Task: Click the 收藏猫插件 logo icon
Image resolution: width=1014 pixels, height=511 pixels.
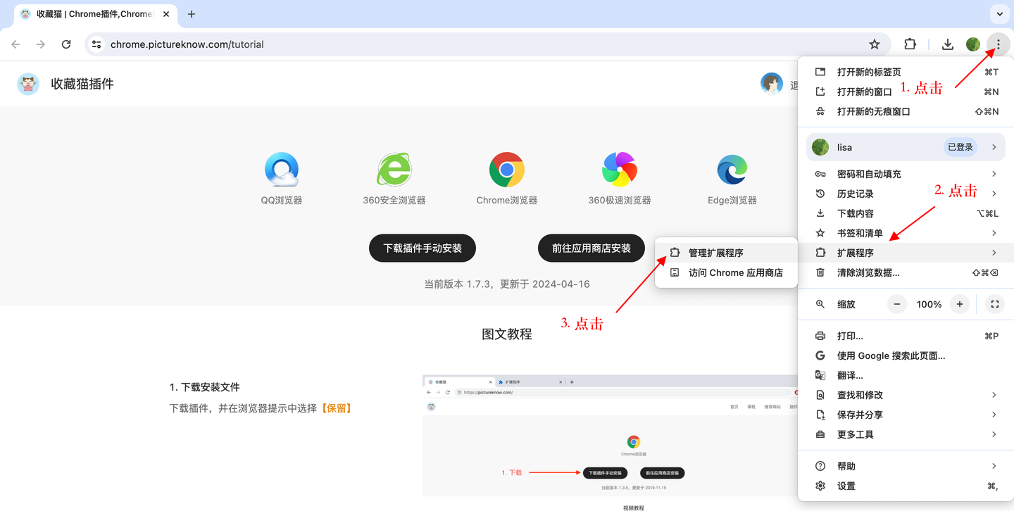Action: 28,84
